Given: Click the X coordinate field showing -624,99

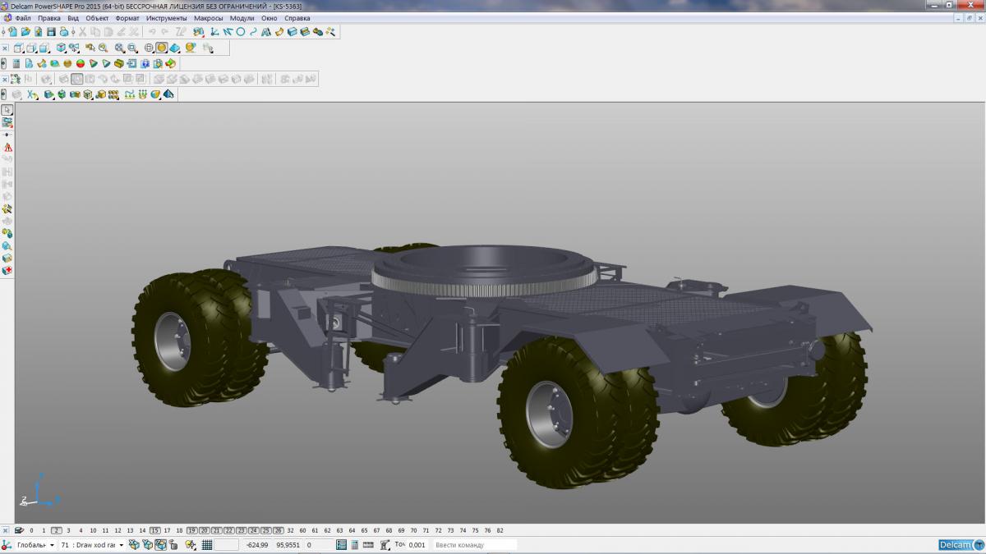Looking at the screenshot, I should click(256, 545).
